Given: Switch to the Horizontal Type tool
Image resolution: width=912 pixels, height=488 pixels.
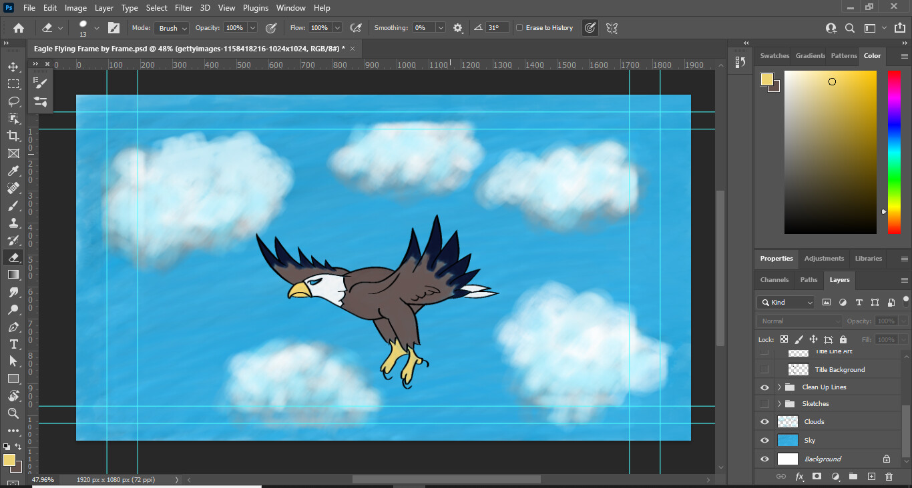Looking at the screenshot, I should (x=13, y=344).
